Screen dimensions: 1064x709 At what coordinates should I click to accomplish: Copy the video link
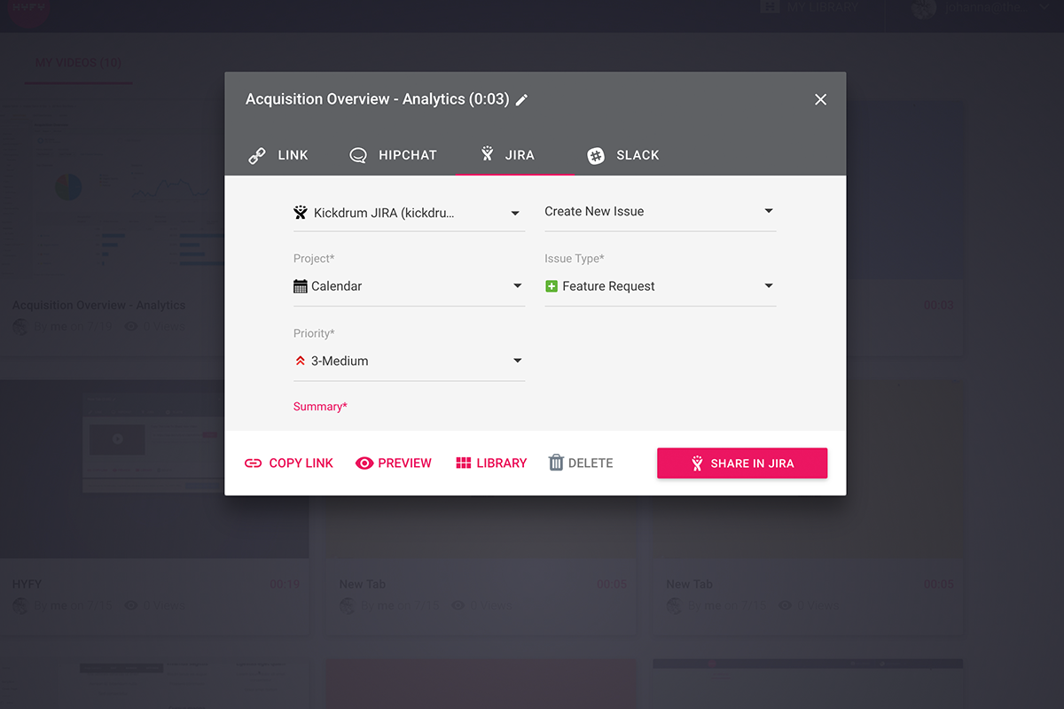point(289,463)
